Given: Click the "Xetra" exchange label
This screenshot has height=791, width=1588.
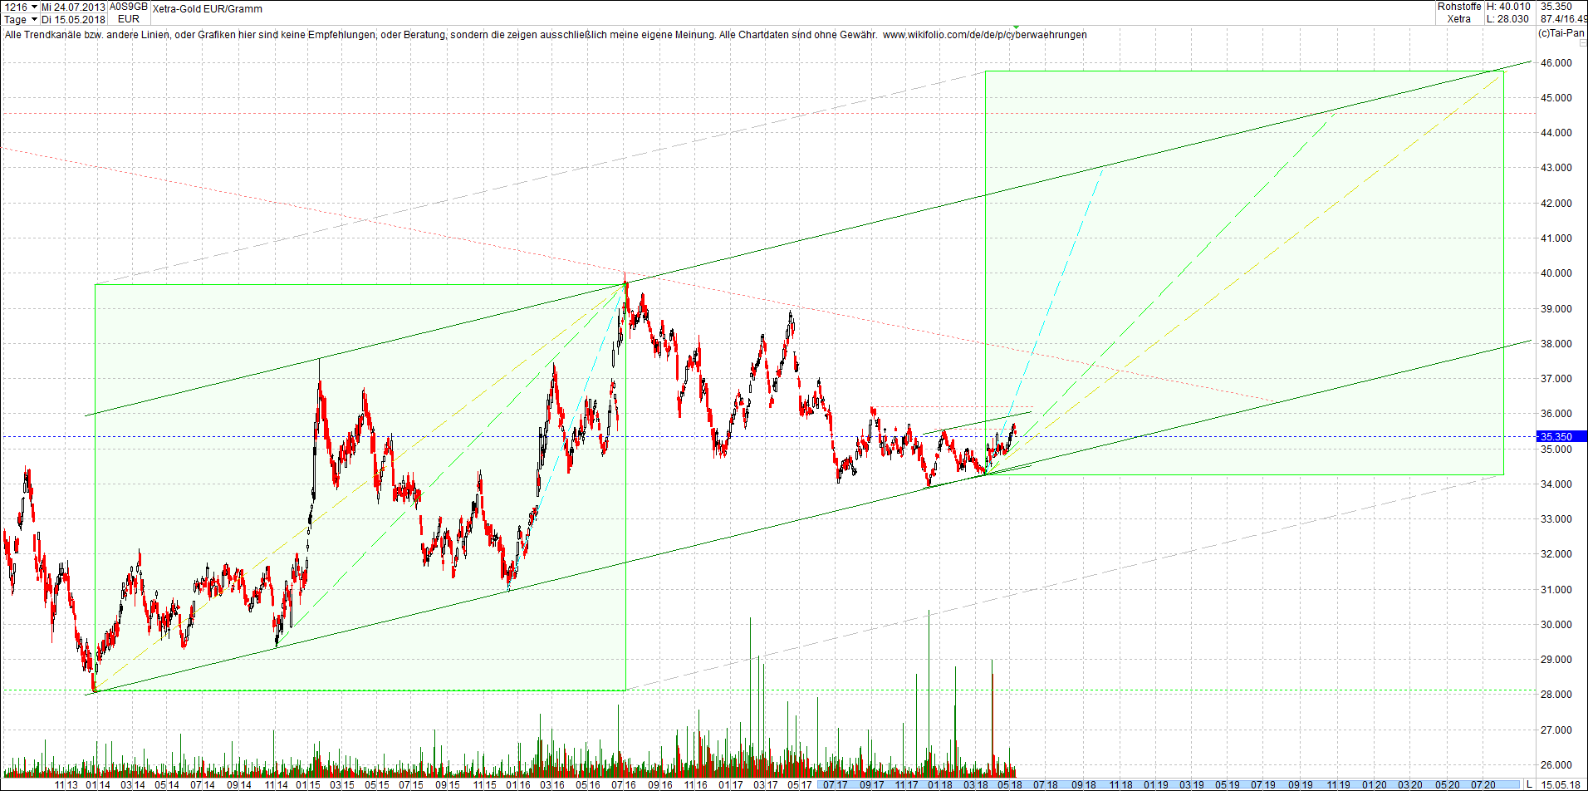Looking at the screenshot, I should coord(1458,18).
